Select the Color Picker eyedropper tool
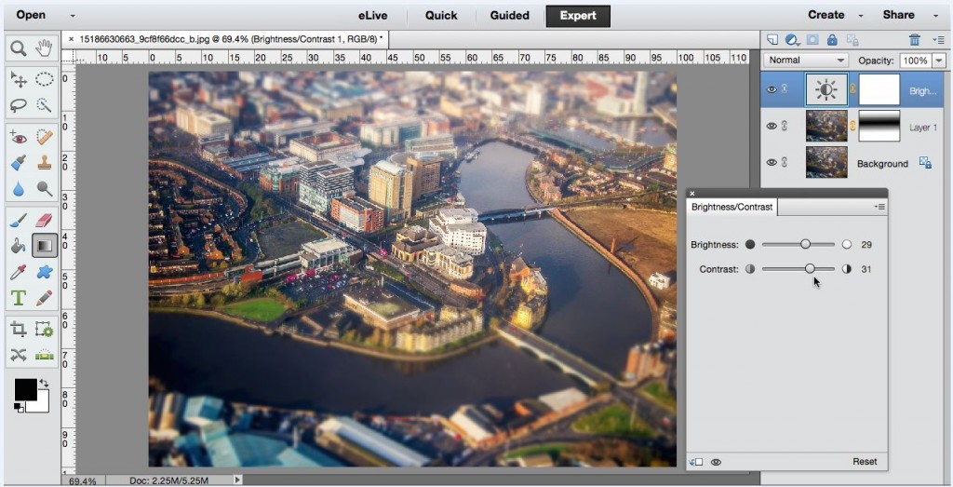The width and height of the screenshot is (953, 487). pos(19,272)
